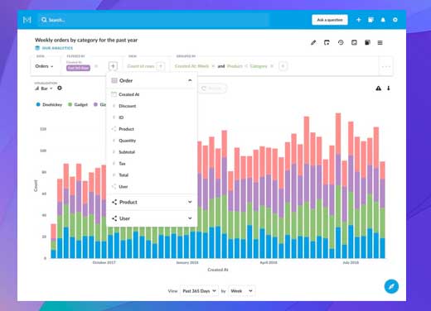
Task: Select ID in field list
Action: pyautogui.click(x=152, y=117)
